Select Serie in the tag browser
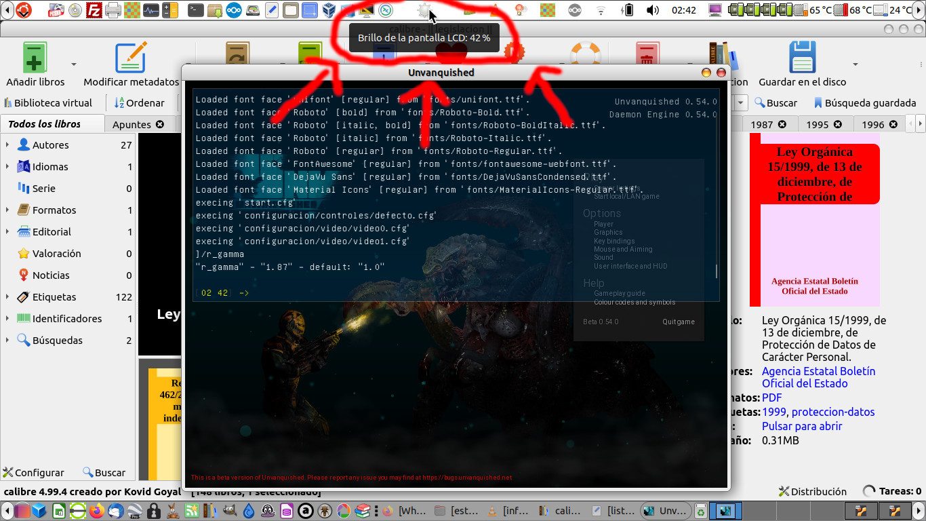 click(x=44, y=189)
